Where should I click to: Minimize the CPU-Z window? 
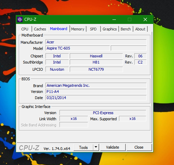pos(114,19)
